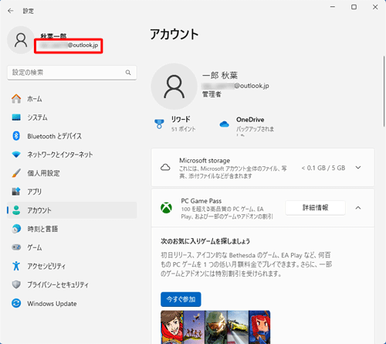
Task: Open 時刻と言語 settings
Action: tap(72, 229)
